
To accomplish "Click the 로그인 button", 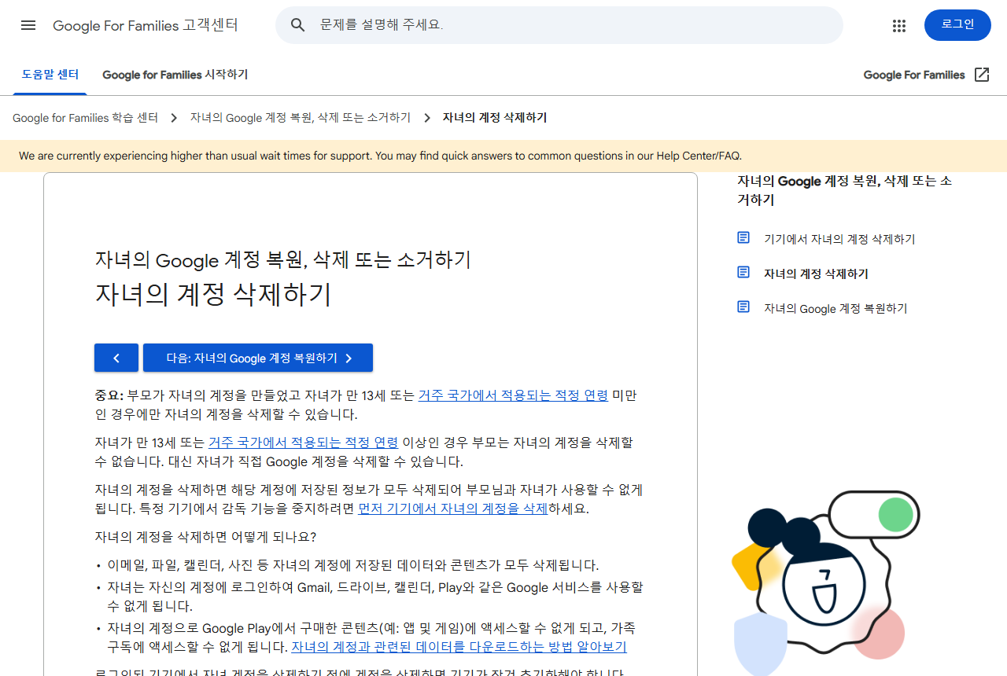I will [x=957, y=25].
